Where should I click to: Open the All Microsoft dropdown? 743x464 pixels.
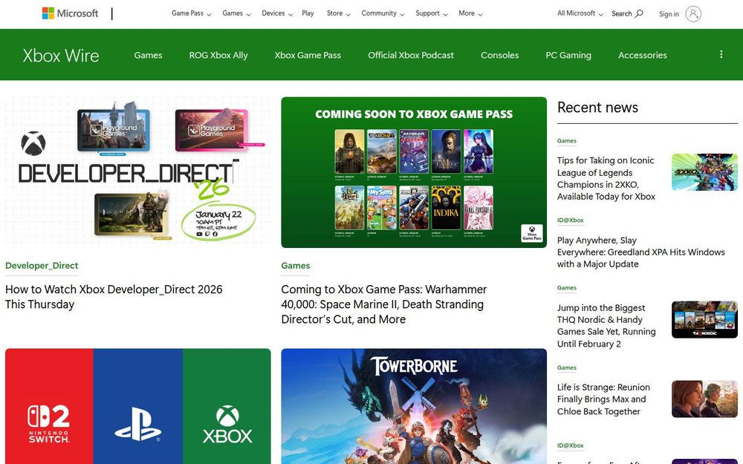coord(580,13)
